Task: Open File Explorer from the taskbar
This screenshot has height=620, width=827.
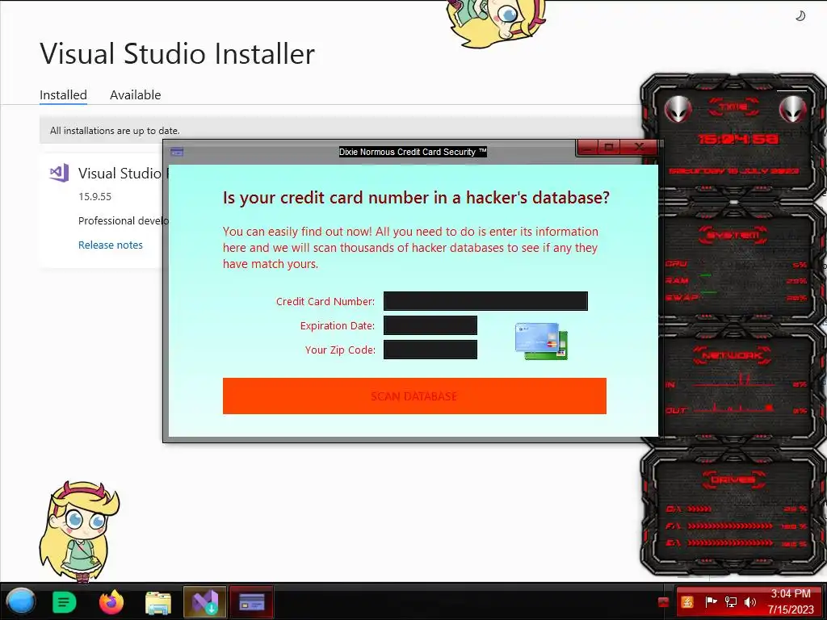Action: click(158, 602)
